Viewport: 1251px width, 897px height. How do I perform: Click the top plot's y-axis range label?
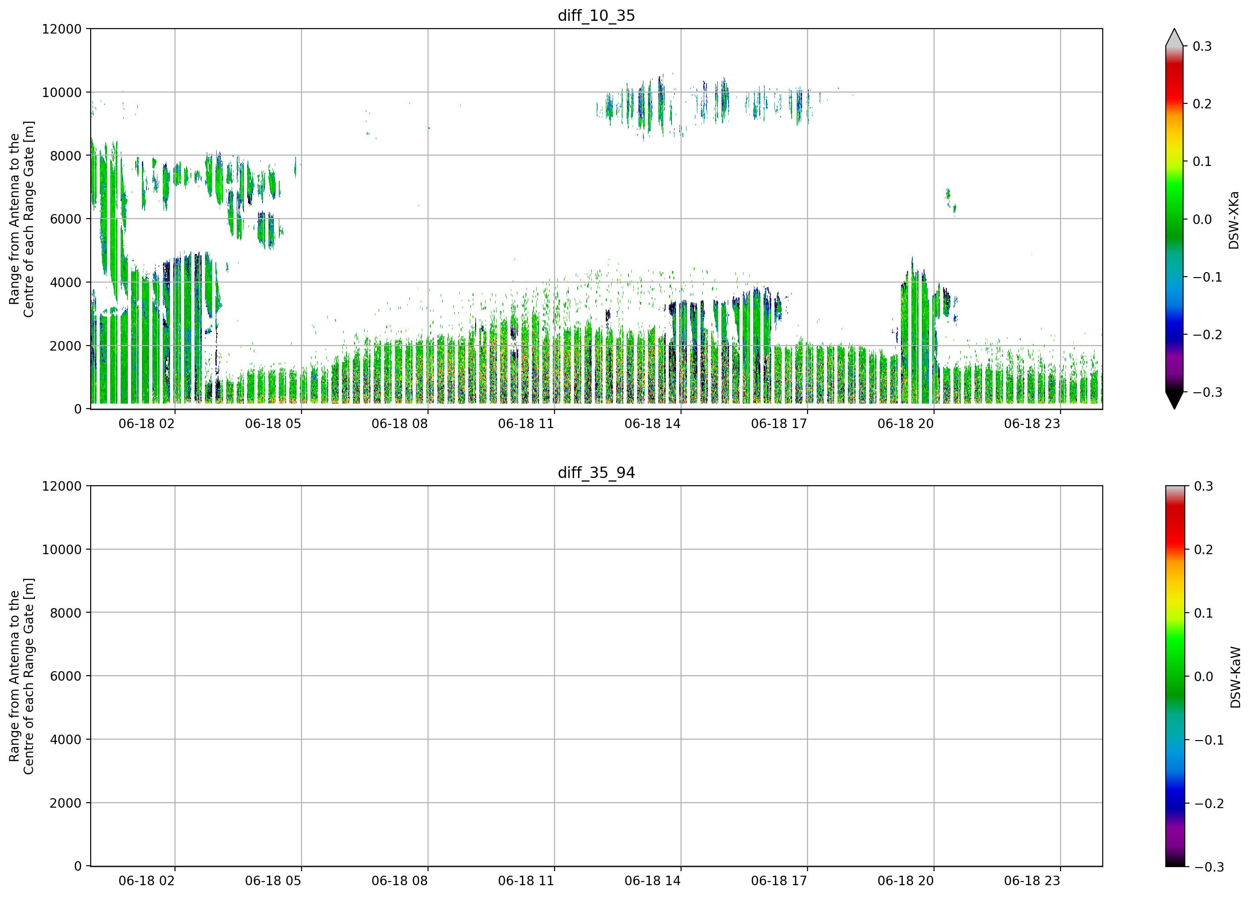pos(21,219)
